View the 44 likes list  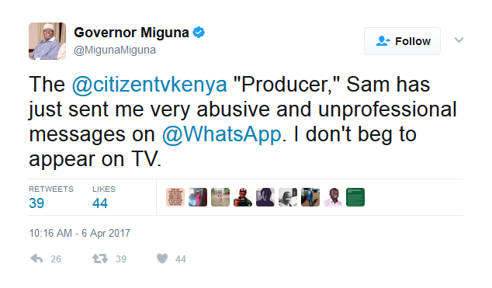104,197
